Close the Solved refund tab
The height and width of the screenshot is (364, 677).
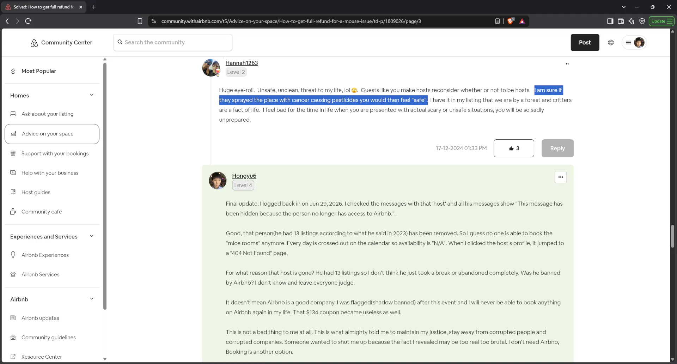tap(80, 7)
